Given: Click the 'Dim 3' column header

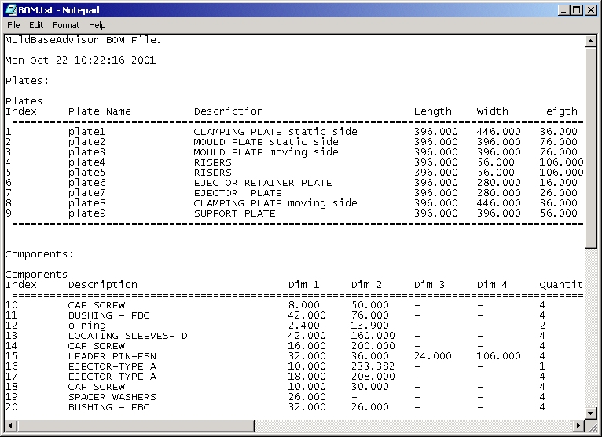Looking at the screenshot, I should coord(429,285).
